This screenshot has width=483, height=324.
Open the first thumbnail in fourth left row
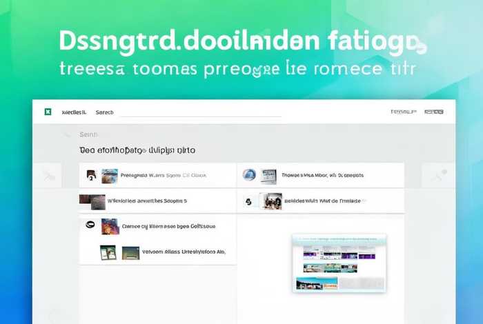[108, 252]
